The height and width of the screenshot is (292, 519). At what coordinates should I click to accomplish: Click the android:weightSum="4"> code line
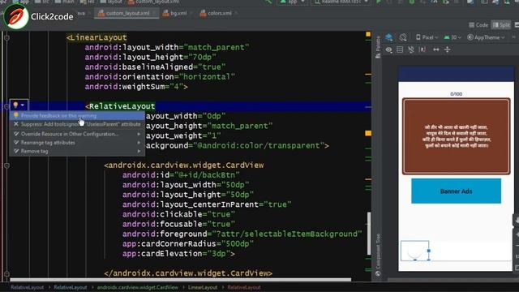[136, 87]
